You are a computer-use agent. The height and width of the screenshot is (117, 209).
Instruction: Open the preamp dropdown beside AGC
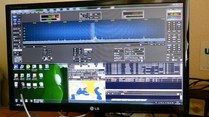point(20,50)
